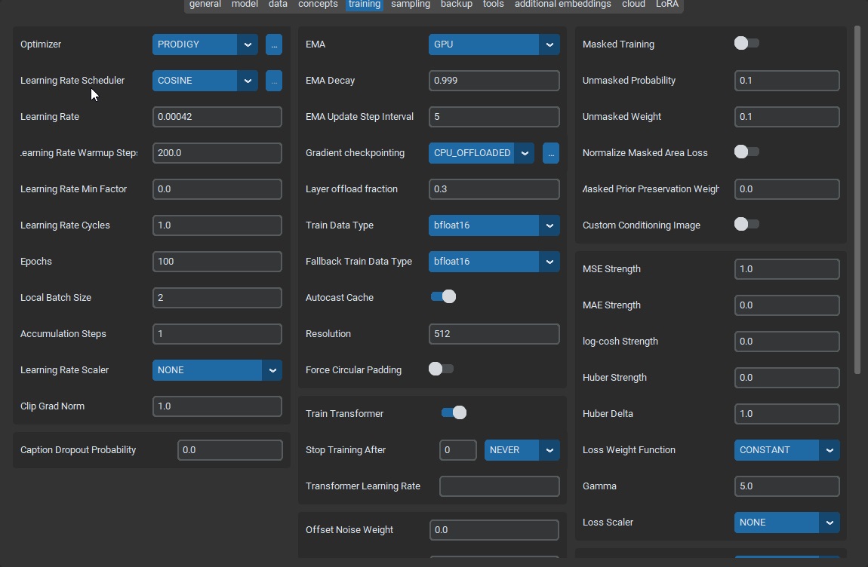
Task: Click the Accumulation Steps field
Action: [x=217, y=334]
